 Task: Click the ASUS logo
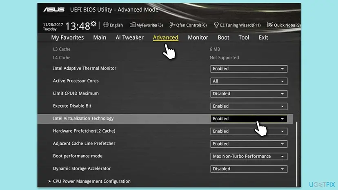click(x=54, y=10)
